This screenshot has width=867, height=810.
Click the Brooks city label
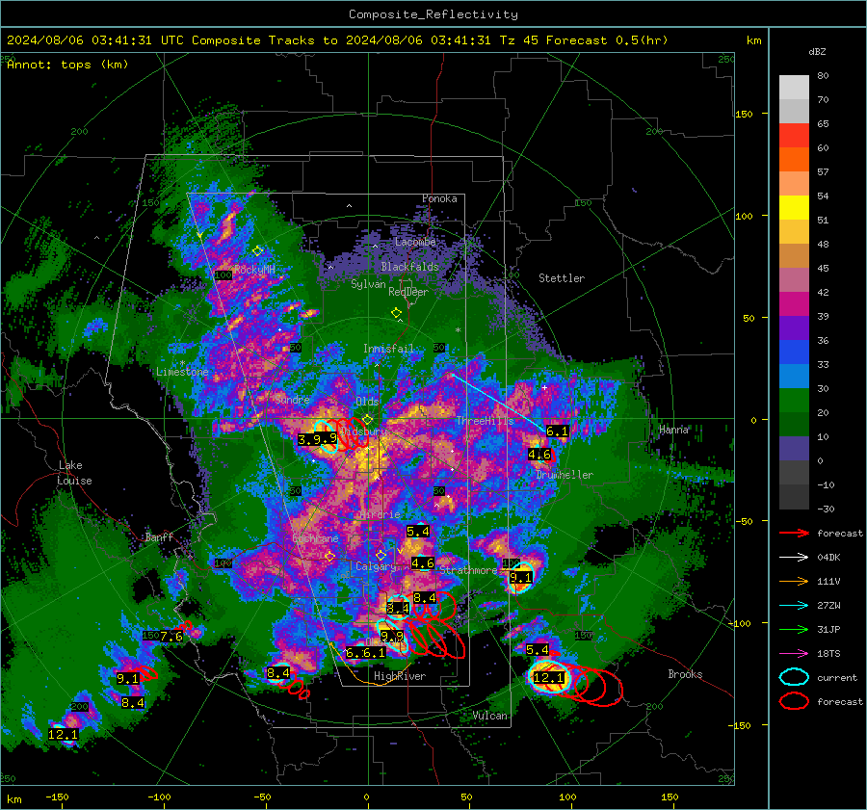[685, 674]
